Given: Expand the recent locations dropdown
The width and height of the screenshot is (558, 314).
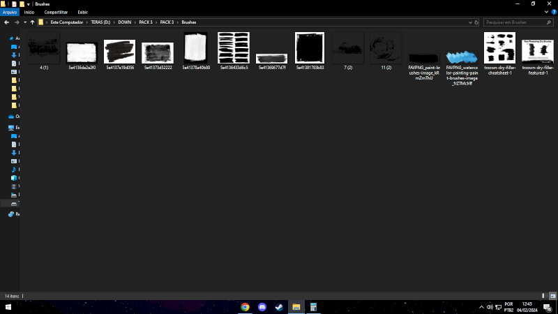Looking at the screenshot, I should coord(24,22).
